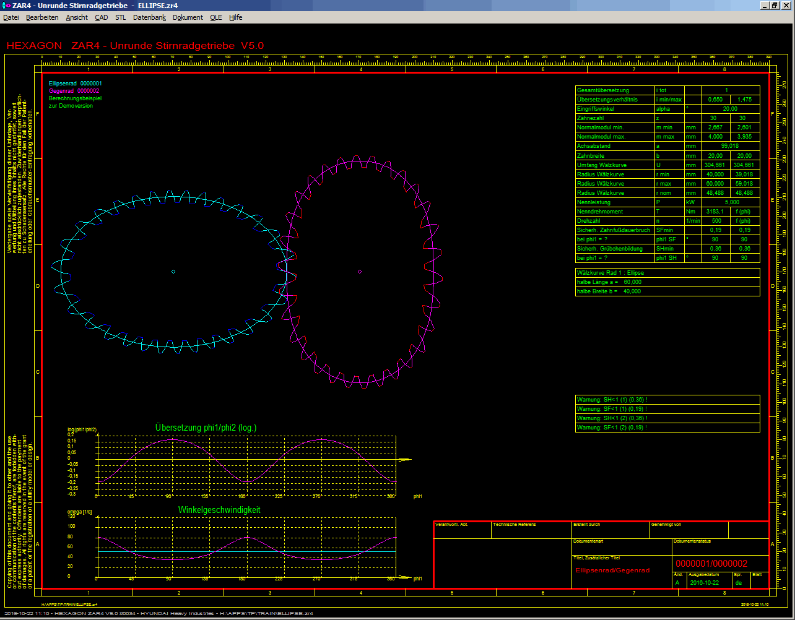The width and height of the screenshot is (795, 620).
Task: Click the 'Übersetzungsverhältnis' row label
Action: [x=607, y=100]
